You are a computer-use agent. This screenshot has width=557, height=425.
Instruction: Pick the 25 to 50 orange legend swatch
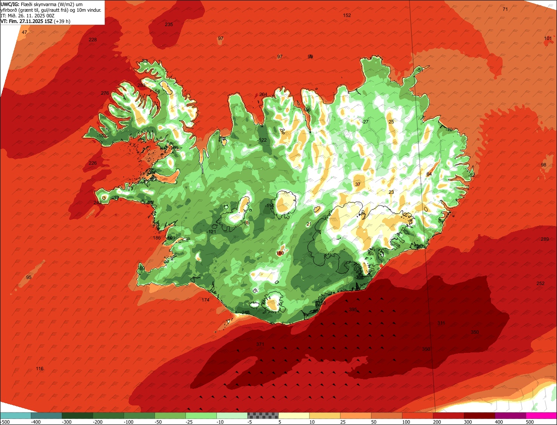356,415
